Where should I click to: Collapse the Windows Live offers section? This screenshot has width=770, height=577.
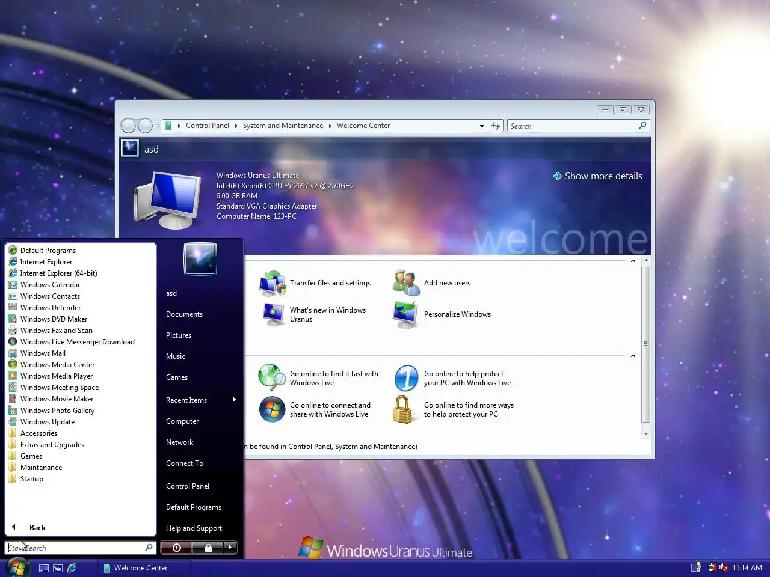[x=633, y=356]
